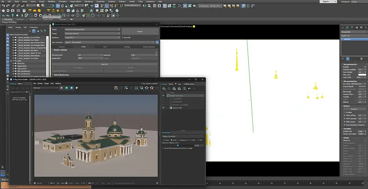The width and height of the screenshot is (368, 189).
Task: Open the RGB color channel dropdown
Action: point(46,88)
